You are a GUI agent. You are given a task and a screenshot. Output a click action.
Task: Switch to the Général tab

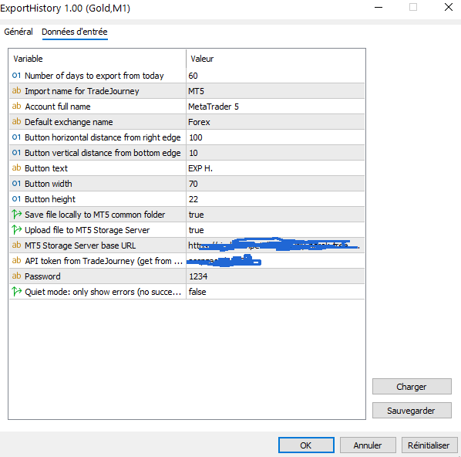(19, 32)
